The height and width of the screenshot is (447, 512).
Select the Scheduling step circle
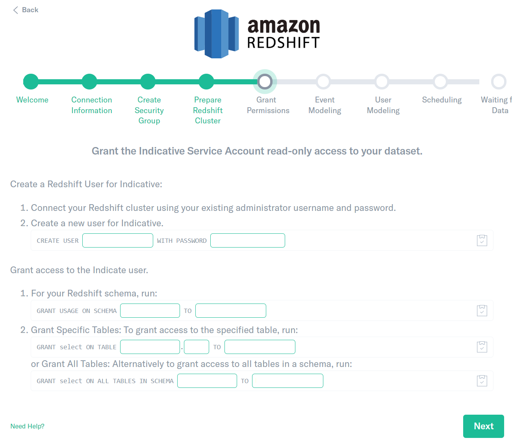440,82
